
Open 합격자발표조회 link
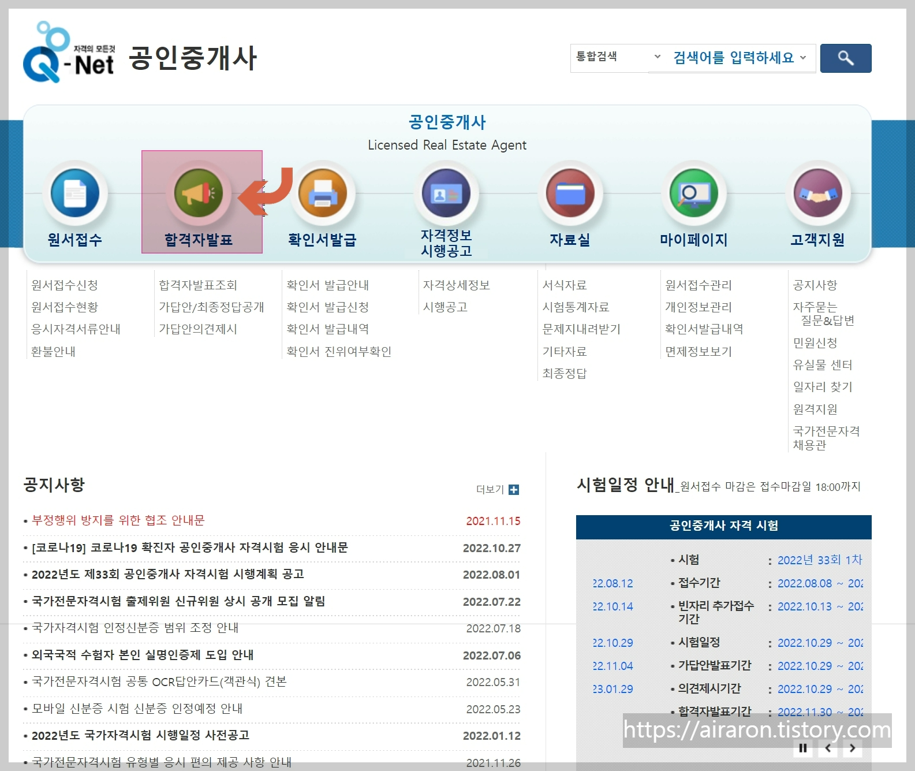tap(198, 285)
